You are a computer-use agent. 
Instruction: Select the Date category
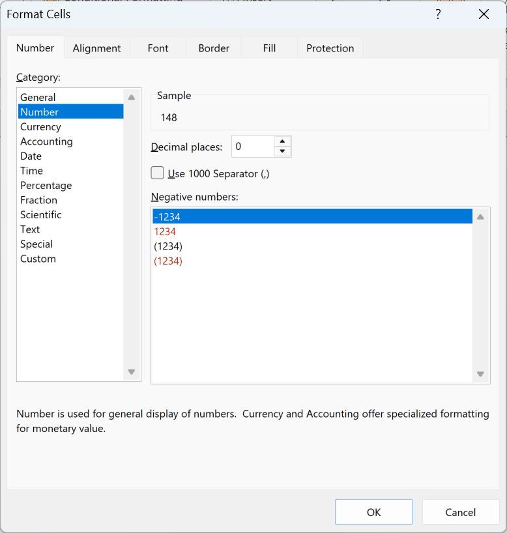[x=71, y=156]
